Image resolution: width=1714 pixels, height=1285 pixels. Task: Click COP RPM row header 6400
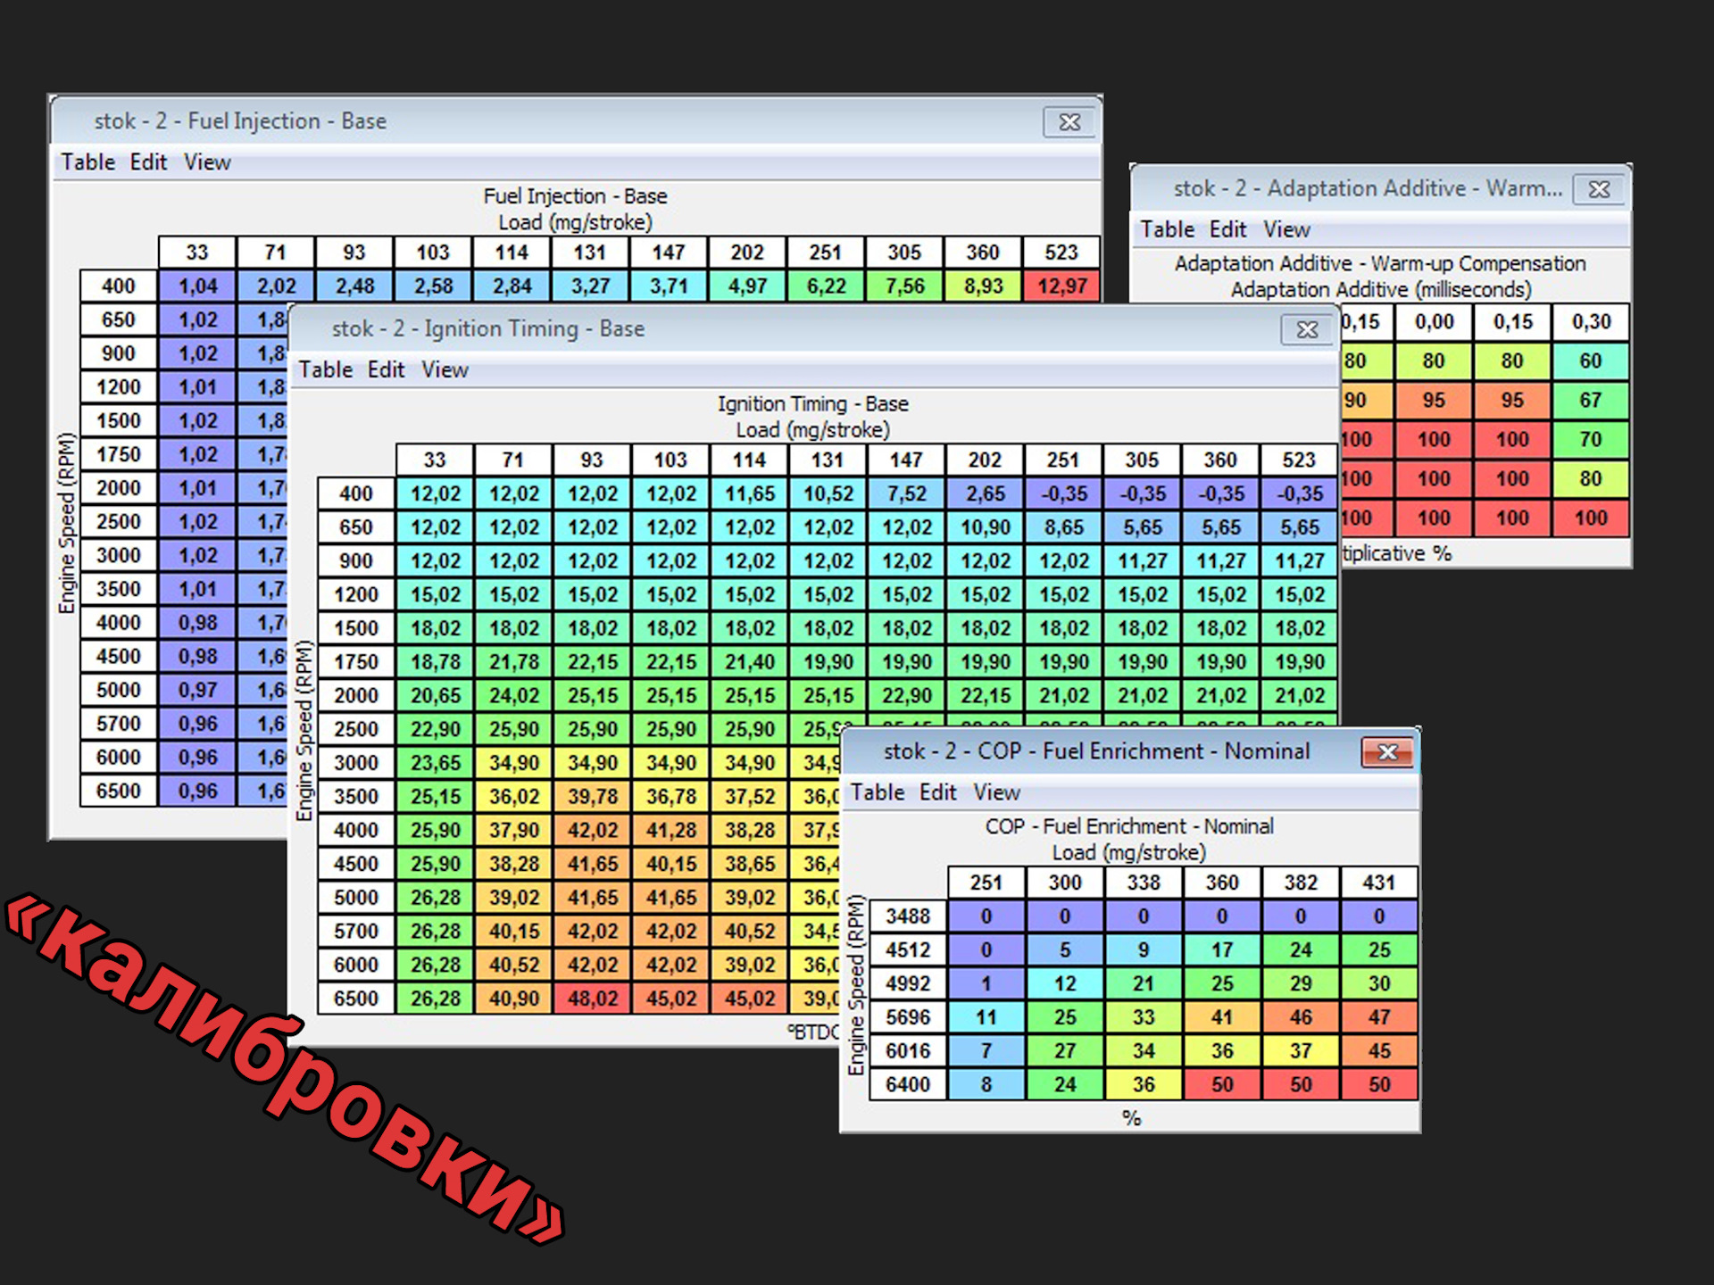click(x=908, y=1085)
